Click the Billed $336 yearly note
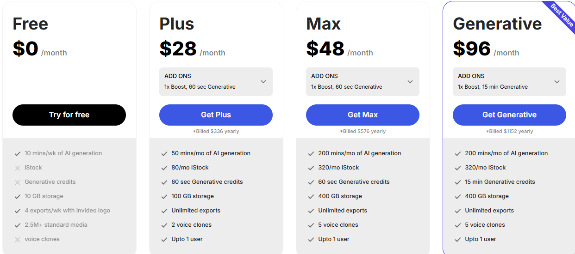 tap(216, 131)
